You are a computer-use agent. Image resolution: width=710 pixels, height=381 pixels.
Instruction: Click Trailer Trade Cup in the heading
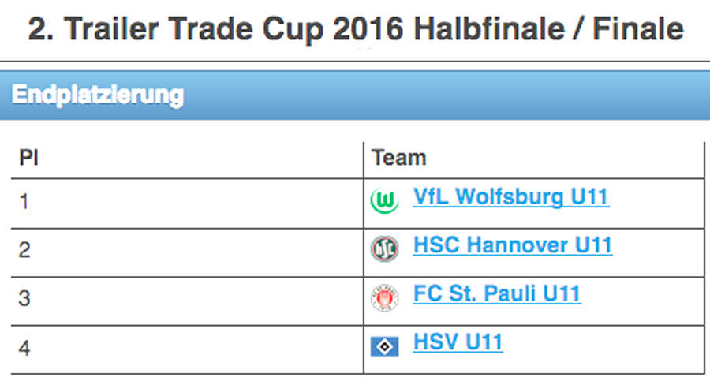click(x=194, y=30)
